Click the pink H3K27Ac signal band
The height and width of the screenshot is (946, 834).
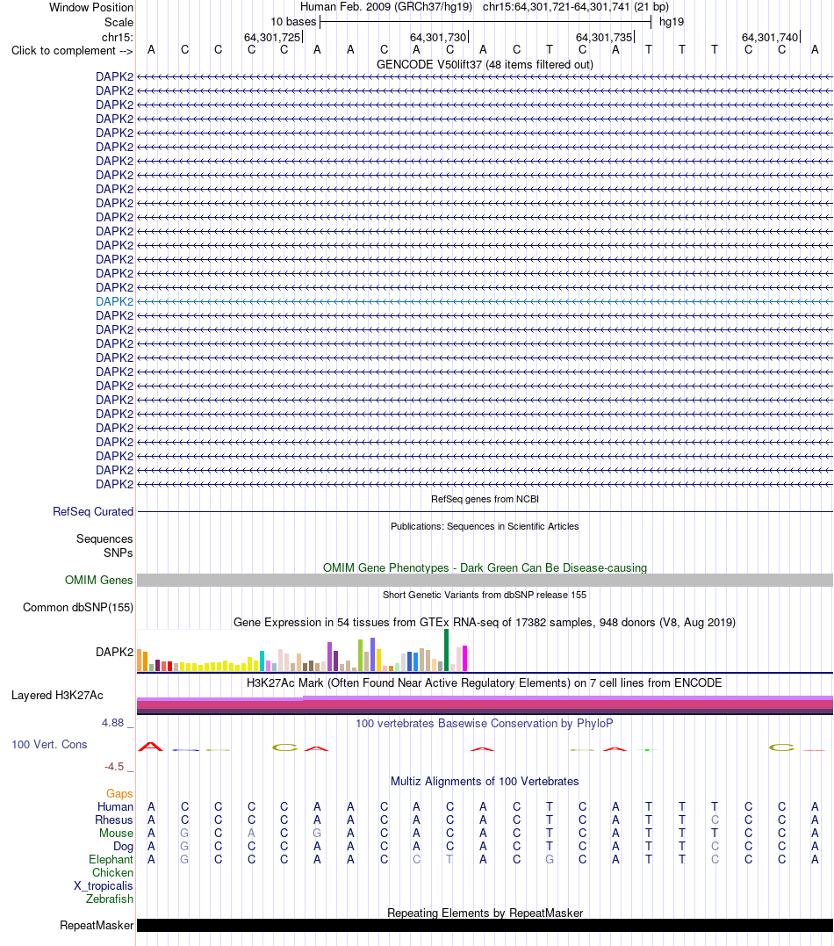pyautogui.click(x=485, y=704)
